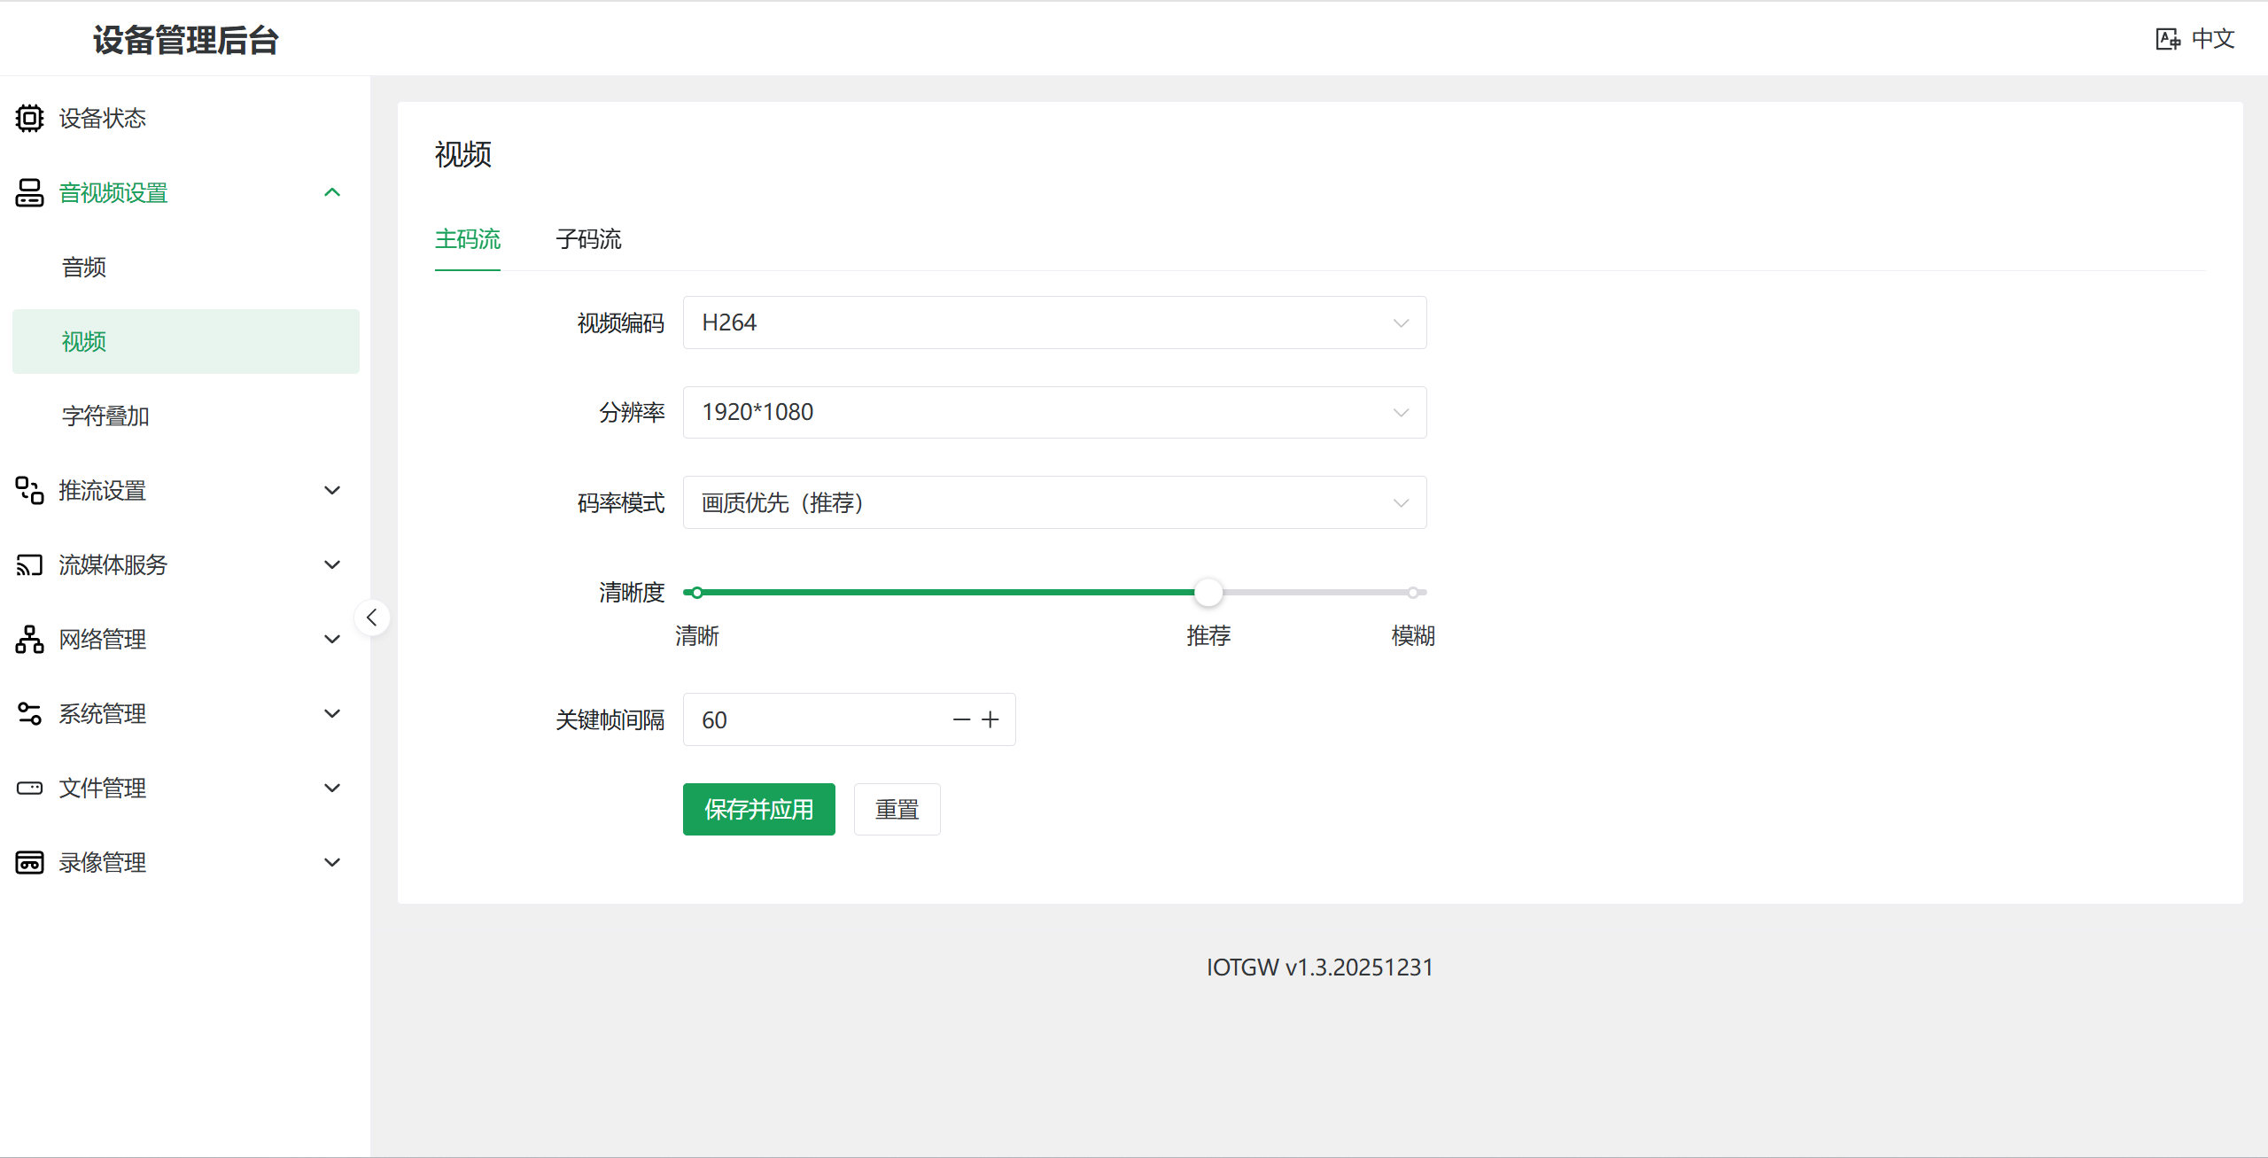Collapse sidebar with the left arrow handle
The height and width of the screenshot is (1158, 2268).
pyautogui.click(x=372, y=618)
